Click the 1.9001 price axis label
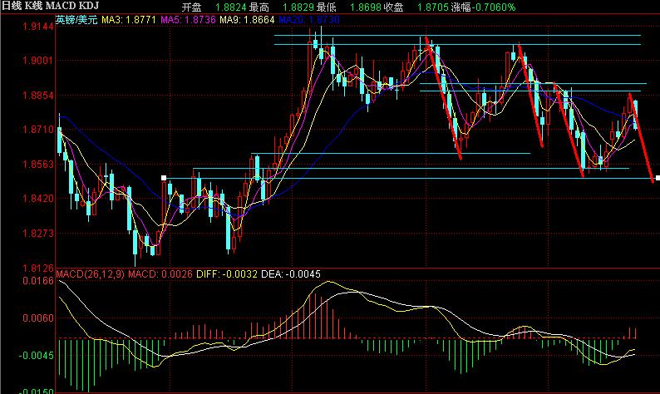Image resolution: width=660 pixels, height=394 pixels. click(x=38, y=61)
